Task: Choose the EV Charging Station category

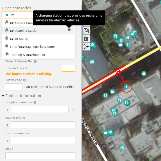Action: tap(38, 30)
